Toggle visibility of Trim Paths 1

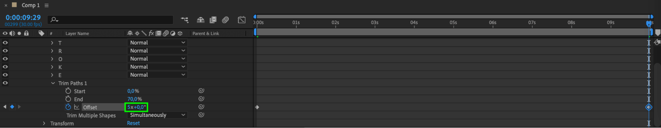tap(5, 83)
